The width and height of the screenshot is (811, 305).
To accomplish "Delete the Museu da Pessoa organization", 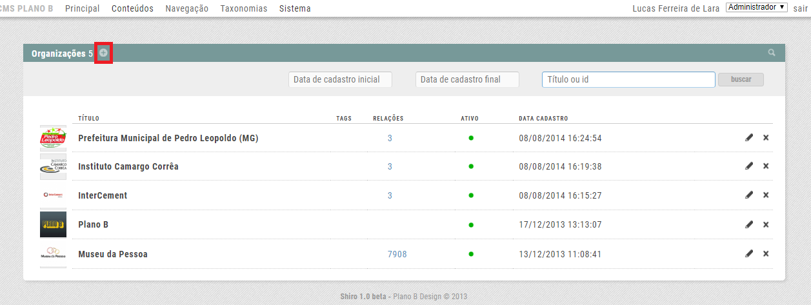I will (766, 253).
